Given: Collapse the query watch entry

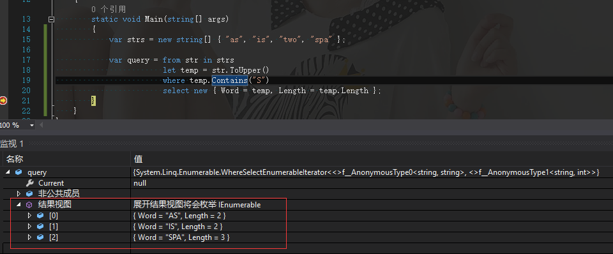Looking at the screenshot, I should (8, 172).
